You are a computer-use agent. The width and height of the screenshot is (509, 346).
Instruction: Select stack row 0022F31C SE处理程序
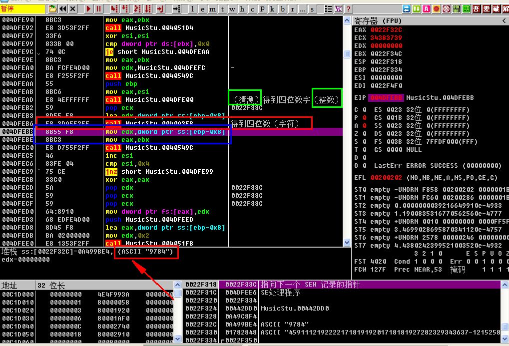tap(342, 293)
